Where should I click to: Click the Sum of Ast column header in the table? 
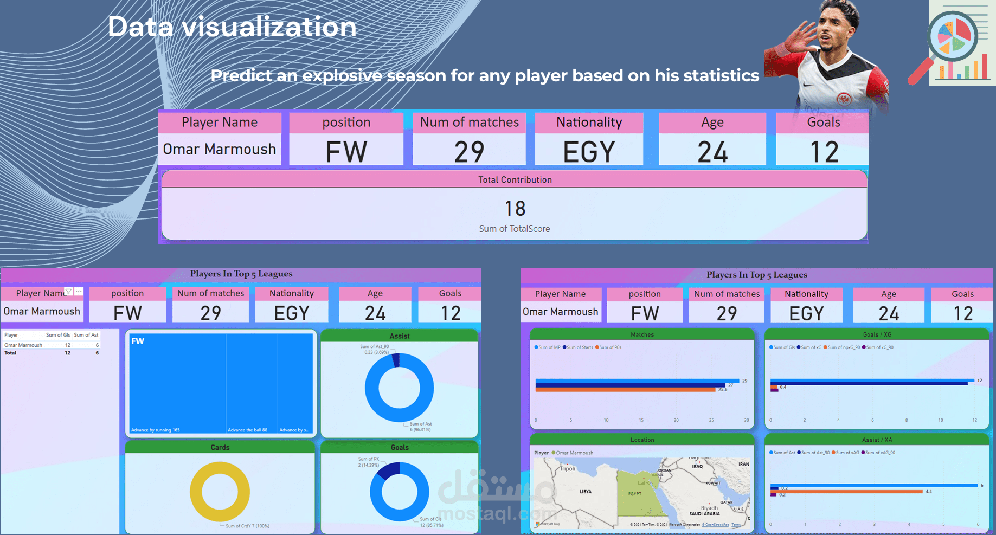point(86,335)
